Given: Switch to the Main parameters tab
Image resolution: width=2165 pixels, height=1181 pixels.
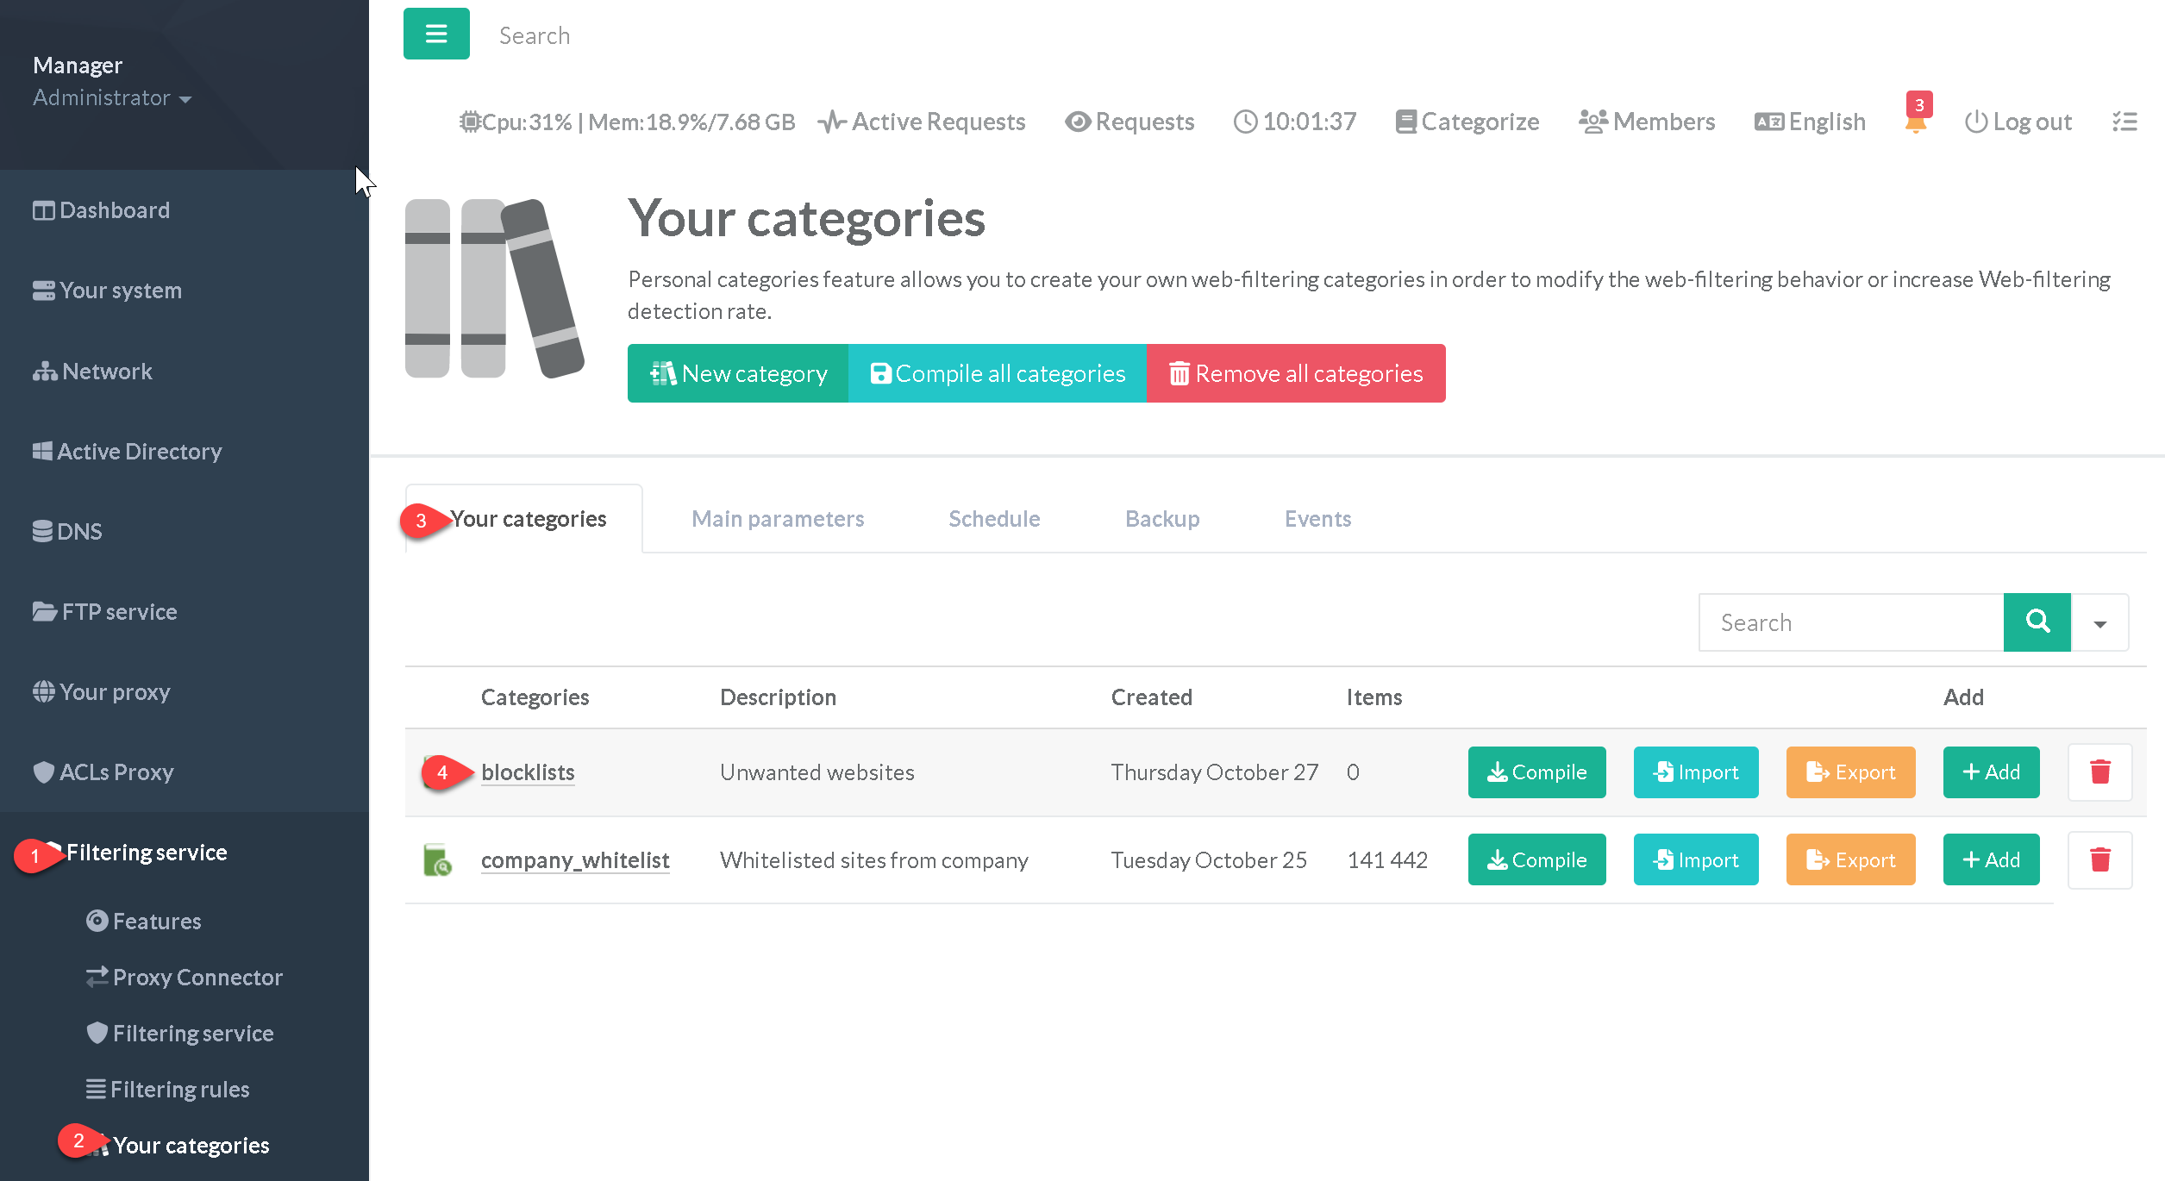Looking at the screenshot, I should click(777, 518).
